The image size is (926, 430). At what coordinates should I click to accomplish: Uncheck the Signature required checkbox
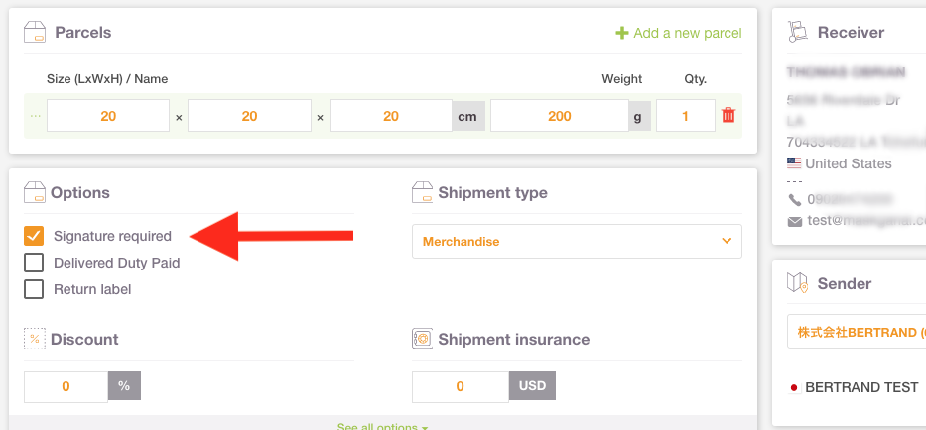(x=33, y=236)
